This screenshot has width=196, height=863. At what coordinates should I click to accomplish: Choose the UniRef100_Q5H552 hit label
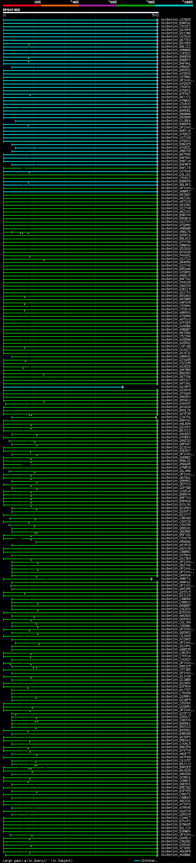(x=176, y=482)
